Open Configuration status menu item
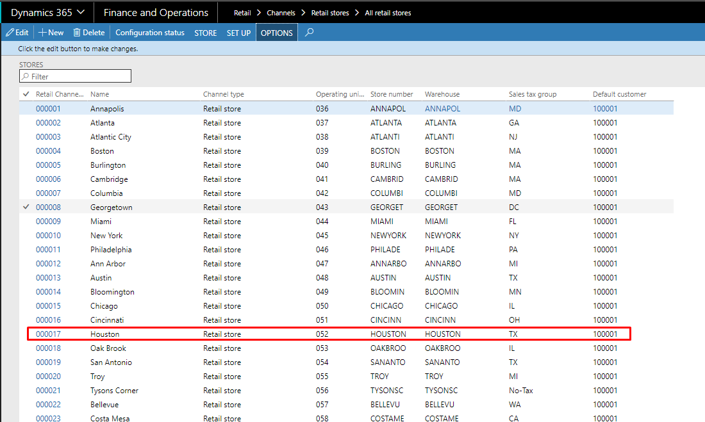The image size is (705, 422). tap(150, 33)
